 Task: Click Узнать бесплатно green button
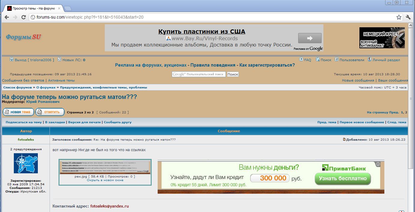[343, 178]
